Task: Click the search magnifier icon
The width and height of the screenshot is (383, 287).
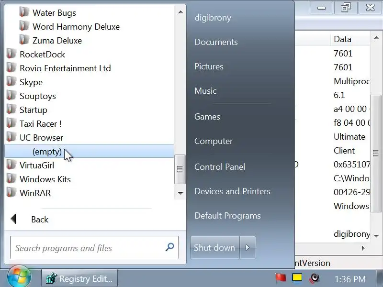Action: (x=170, y=247)
